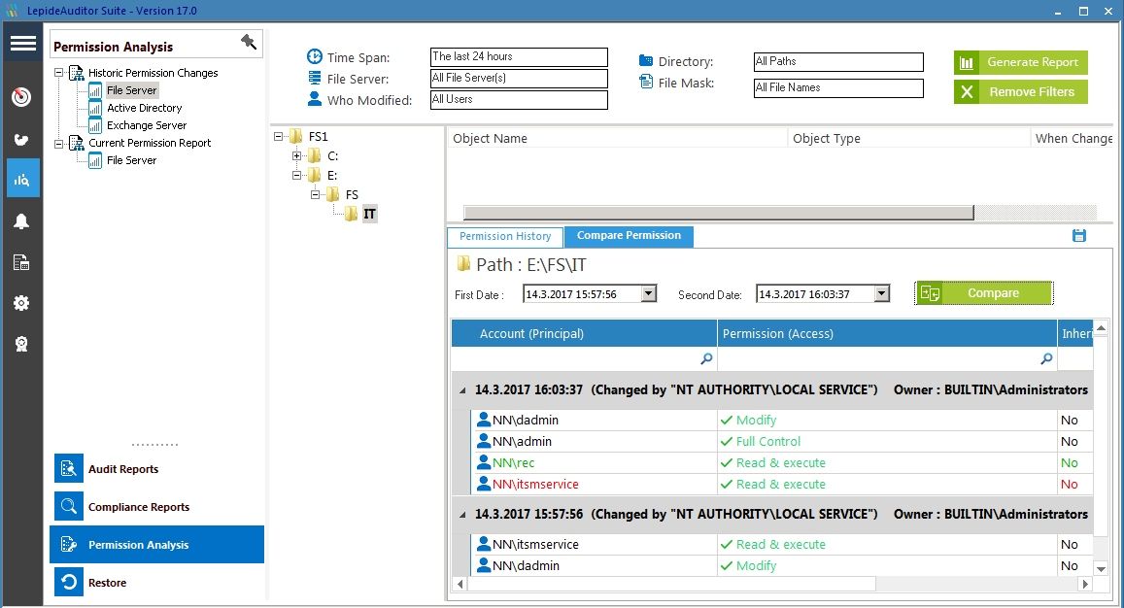Screen dimensions: 1124x608
Task: Click the Directory All Paths field
Action: pos(838,61)
